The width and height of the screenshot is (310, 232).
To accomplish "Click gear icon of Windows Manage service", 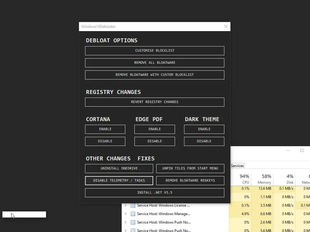I will pos(133,214).
